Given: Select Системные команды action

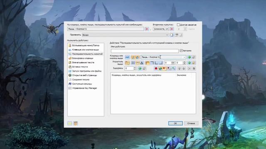Looking at the screenshot, I should pos(86,84).
